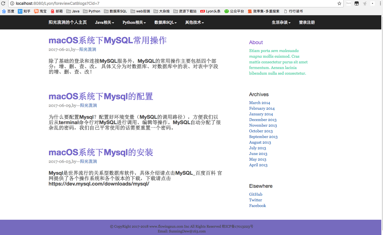This screenshot has height=235, width=383.
Task: Open the 资源下载站 bookmarks folder
Action: (185, 11)
